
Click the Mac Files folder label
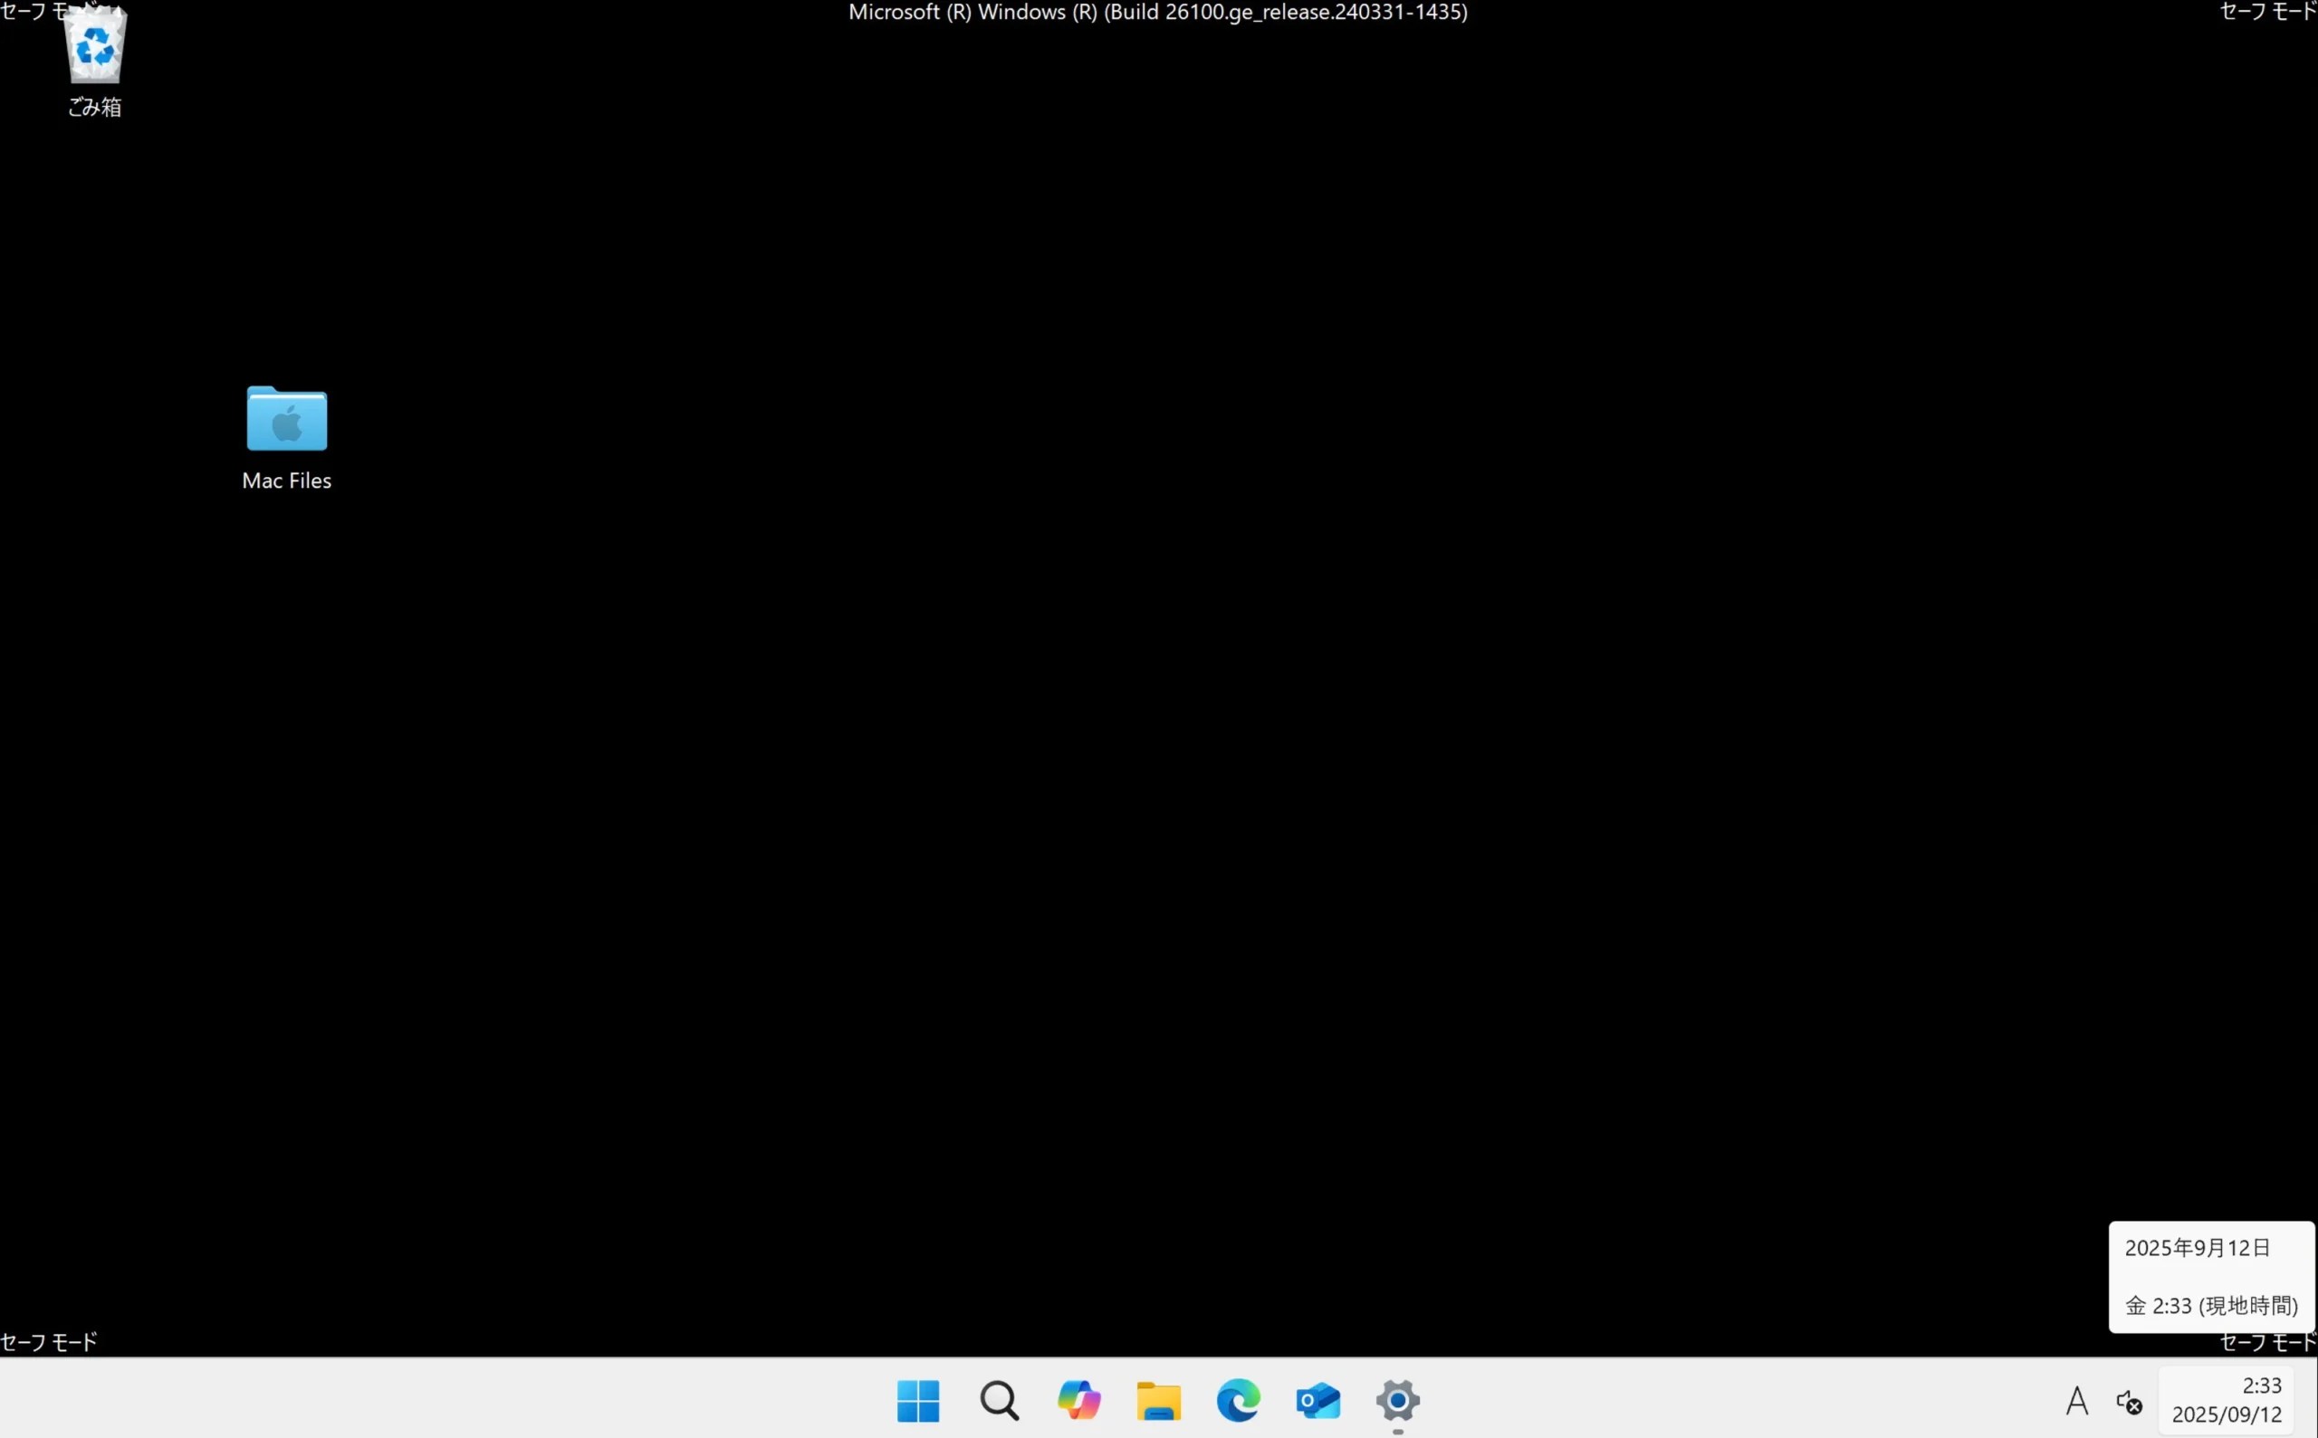pos(286,481)
